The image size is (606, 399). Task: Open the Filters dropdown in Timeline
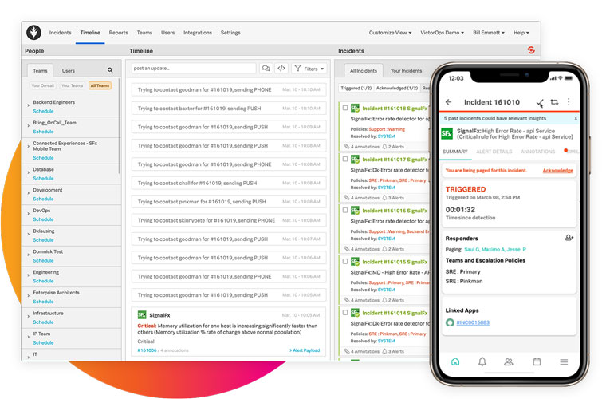(x=309, y=69)
